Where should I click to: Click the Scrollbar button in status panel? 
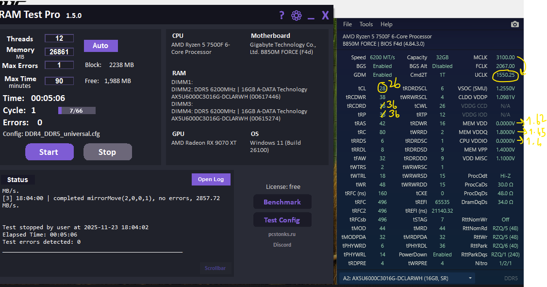pyautogui.click(x=215, y=268)
